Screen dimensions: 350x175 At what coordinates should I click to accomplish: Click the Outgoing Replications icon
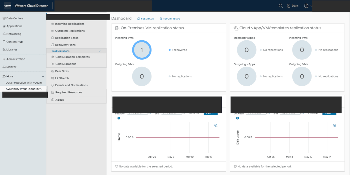(52, 31)
